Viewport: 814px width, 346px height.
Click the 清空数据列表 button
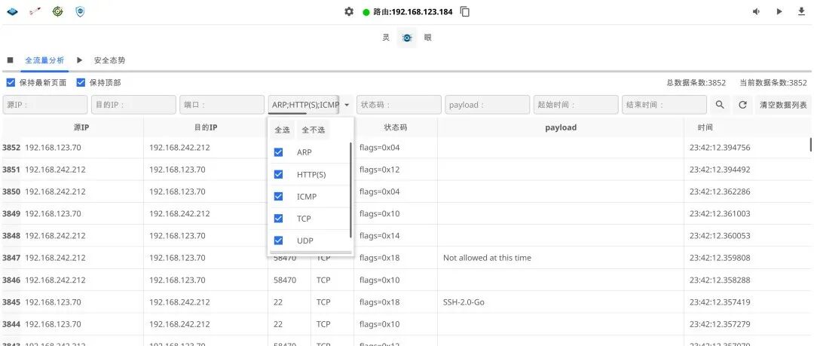783,105
